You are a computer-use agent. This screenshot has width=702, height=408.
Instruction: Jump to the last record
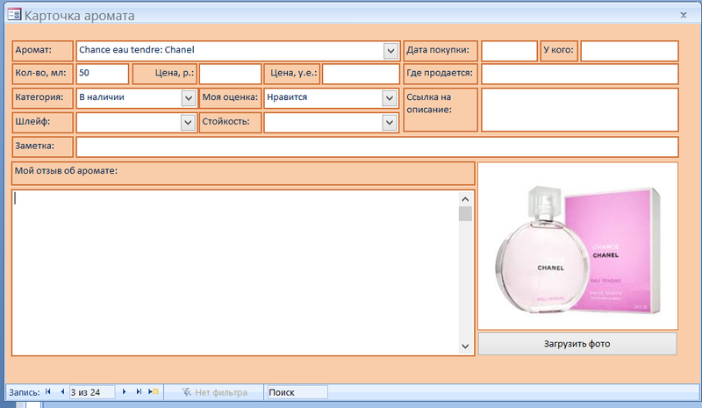pos(139,392)
